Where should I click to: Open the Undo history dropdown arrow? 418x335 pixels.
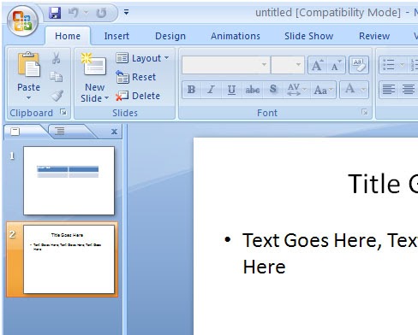coord(86,13)
